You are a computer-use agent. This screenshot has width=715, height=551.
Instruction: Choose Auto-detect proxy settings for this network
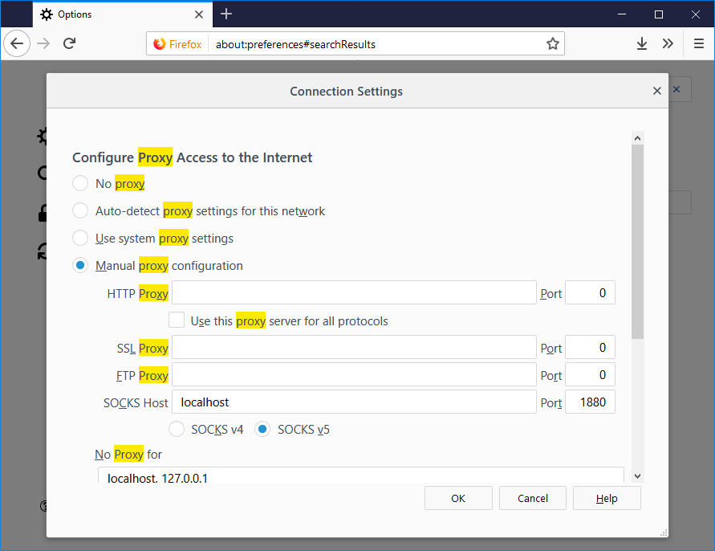[x=80, y=210]
